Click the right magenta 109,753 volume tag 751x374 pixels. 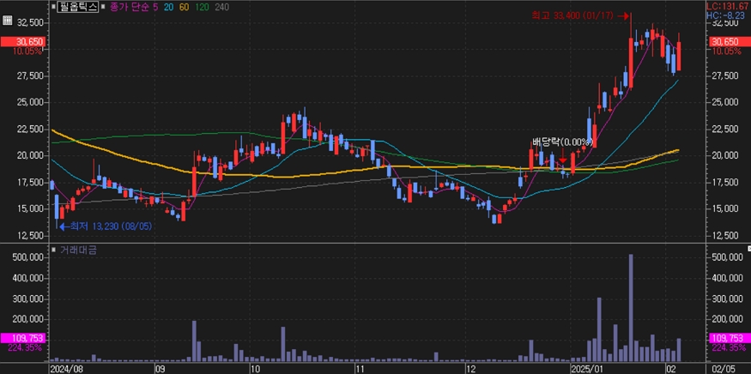[x=726, y=339]
